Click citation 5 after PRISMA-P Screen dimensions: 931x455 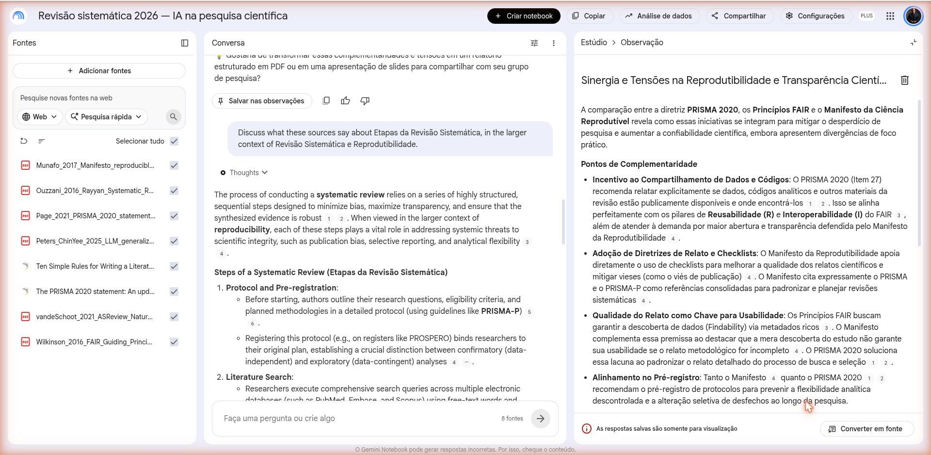pyautogui.click(x=530, y=312)
